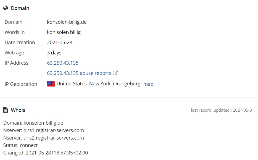The image size is (258, 160).
Task: Click the last record updated 2021-05-31 text
Action: point(222,110)
